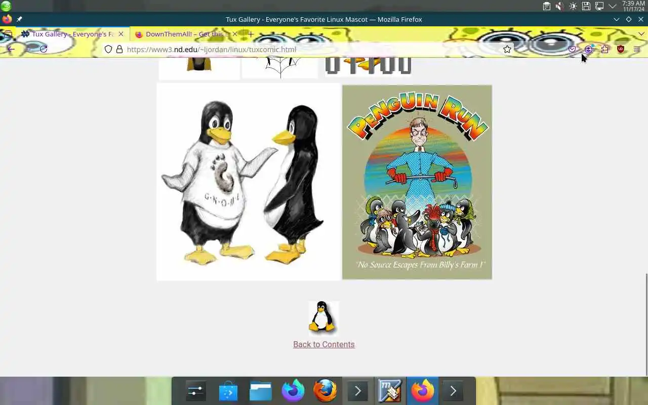Open the clock showing 7:39 AM
This screenshot has width=648, height=405.
pyautogui.click(x=633, y=6)
